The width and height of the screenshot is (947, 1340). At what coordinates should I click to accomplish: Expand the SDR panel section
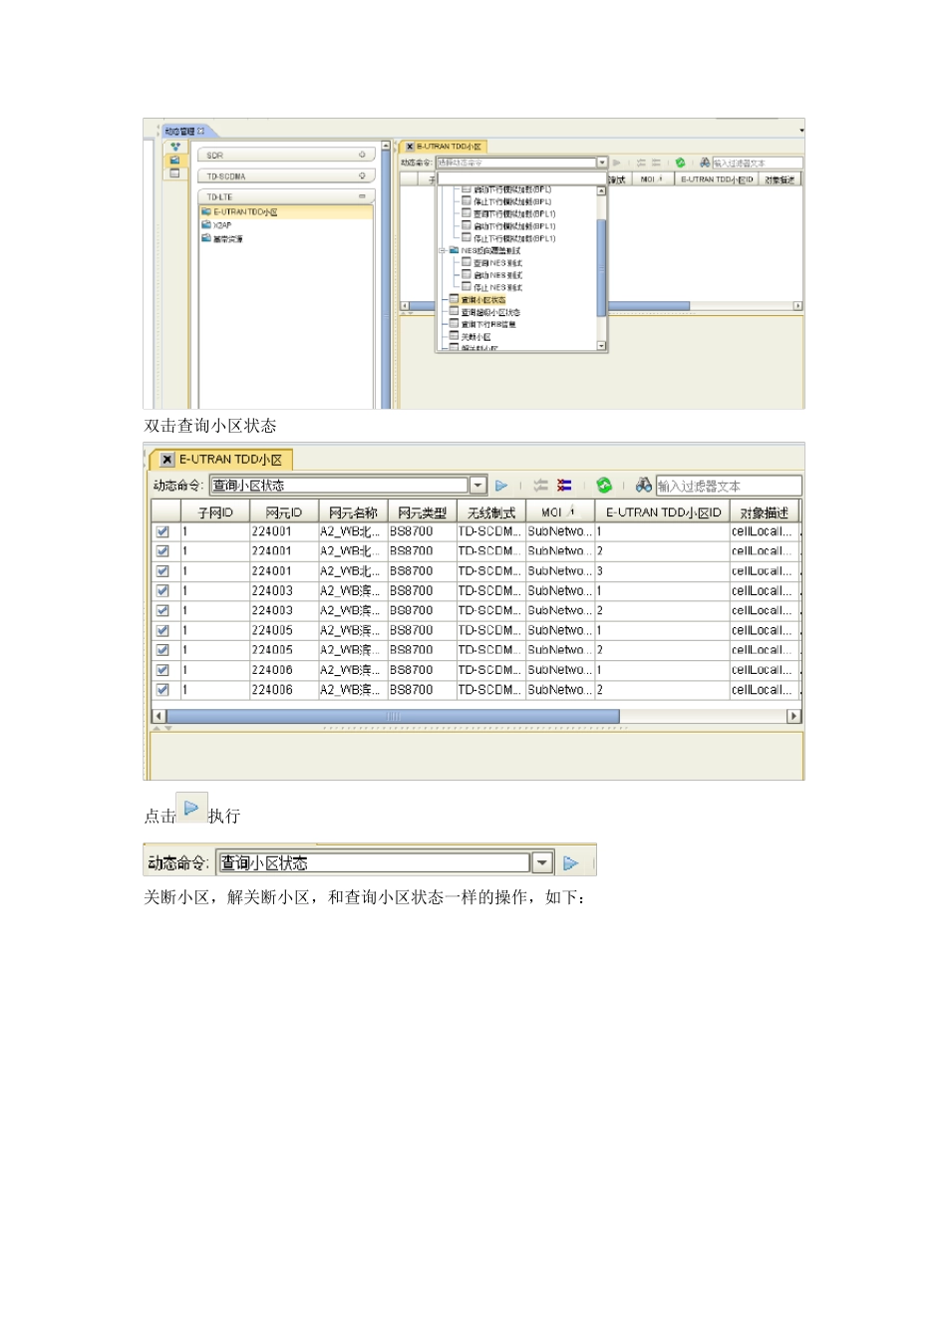coord(362,155)
